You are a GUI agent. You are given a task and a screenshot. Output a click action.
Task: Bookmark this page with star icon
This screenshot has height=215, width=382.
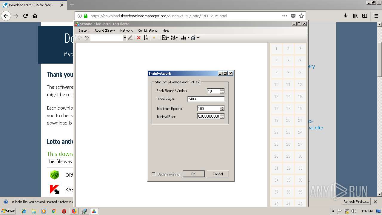pyautogui.click(x=301, y=16)
